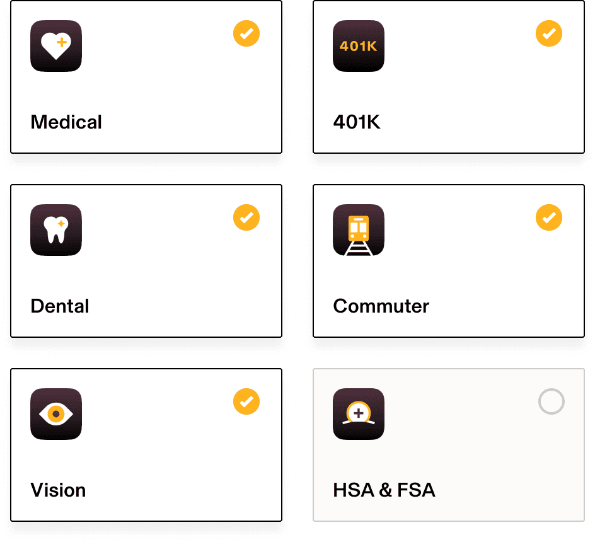Image resolution: width=595 pixels, height=542 pixels.
Task: Click the train icon on the Commuter card
Action: (358, 230)
